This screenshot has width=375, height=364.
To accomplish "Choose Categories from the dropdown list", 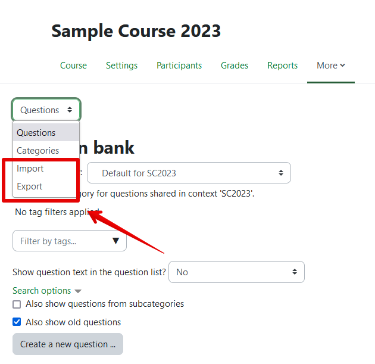I will pos(38,151).
